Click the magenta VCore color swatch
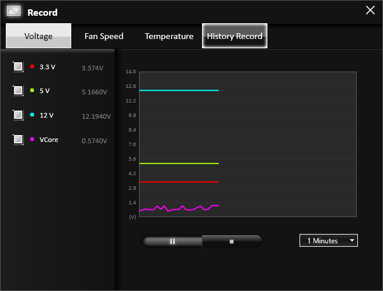This screenshot has width=383, height=291. click(32, 140)
